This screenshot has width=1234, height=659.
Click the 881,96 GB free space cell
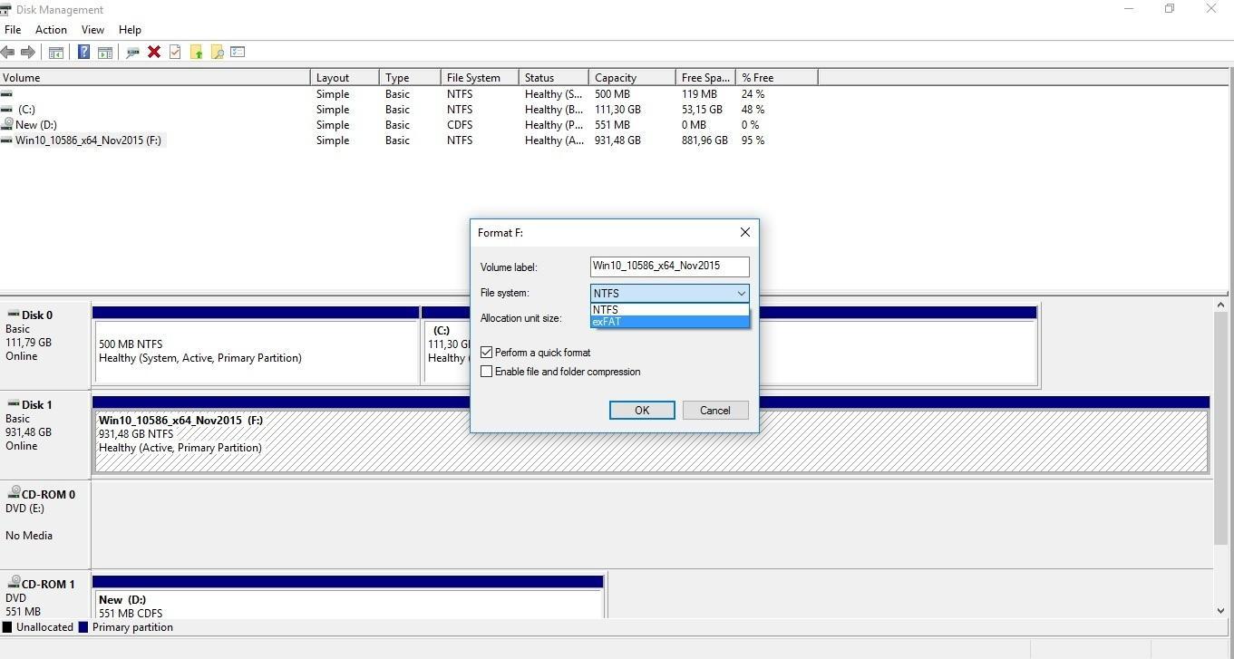pos(704,141)
